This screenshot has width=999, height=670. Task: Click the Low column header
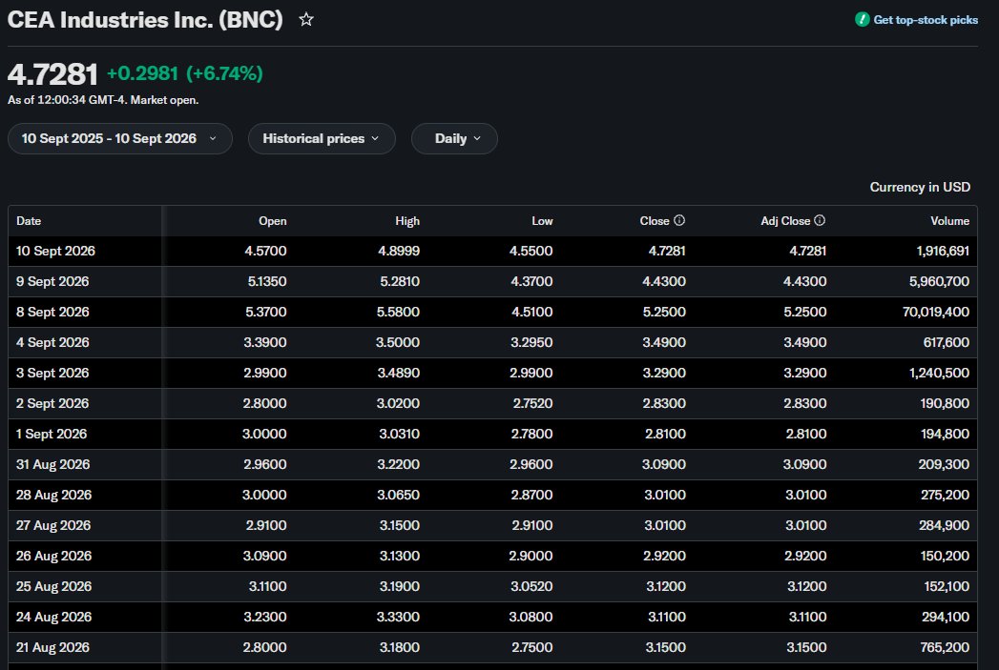(542, 221)
